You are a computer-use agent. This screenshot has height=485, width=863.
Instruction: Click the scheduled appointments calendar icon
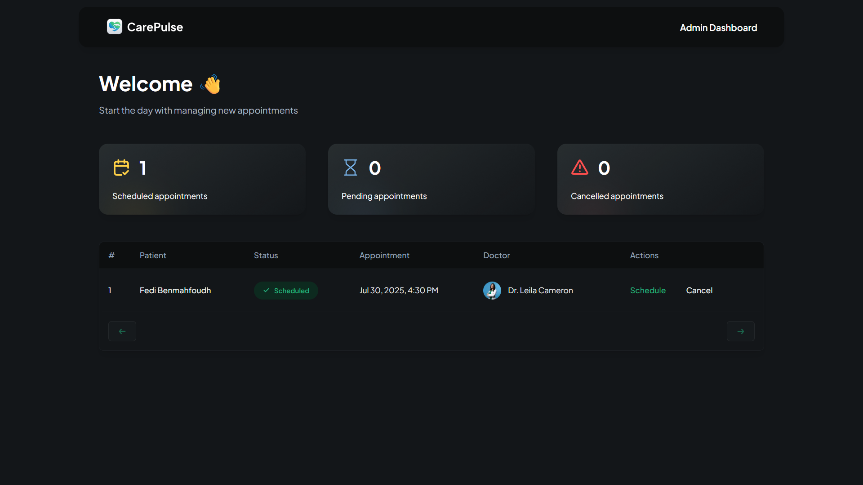tap(121, 168)
